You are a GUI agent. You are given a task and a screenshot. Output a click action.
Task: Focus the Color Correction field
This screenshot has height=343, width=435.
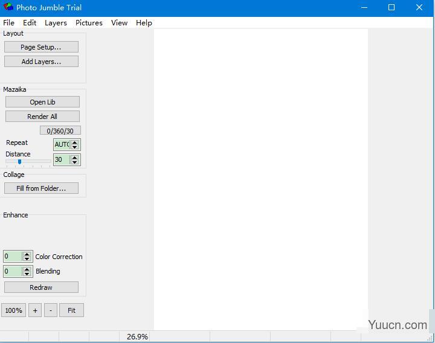coord(13,256)
